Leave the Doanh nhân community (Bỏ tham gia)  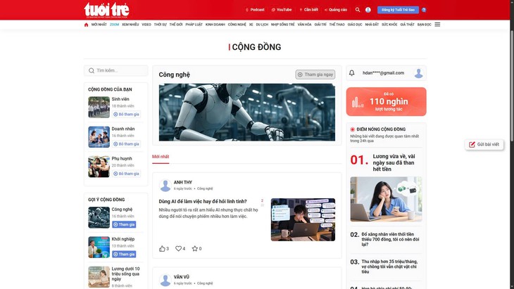point(126,144)
